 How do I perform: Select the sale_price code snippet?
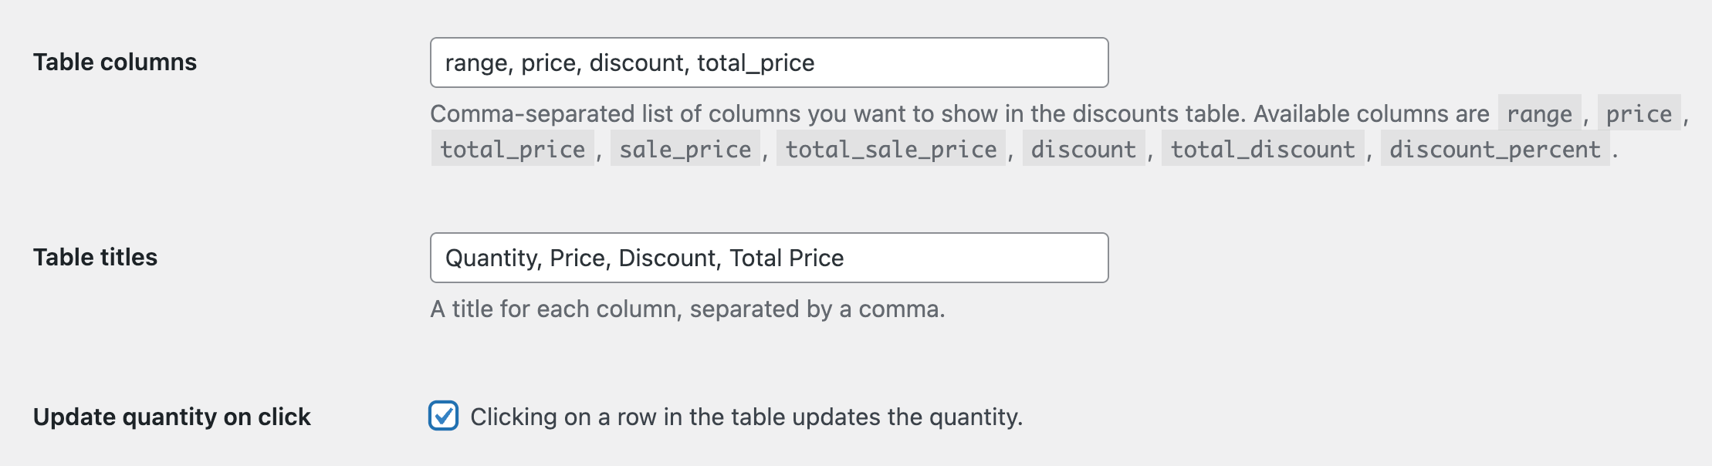(685, 150)
